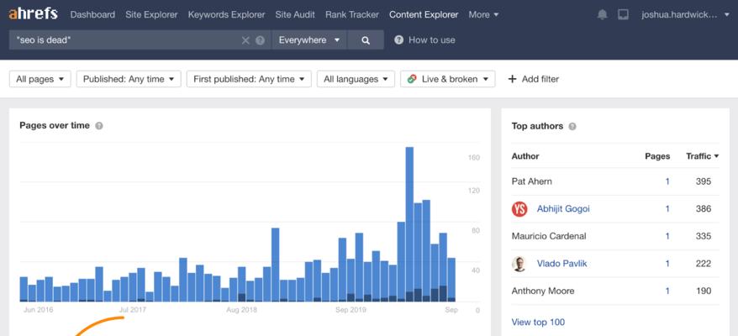Click Vlado Pavlik's avatar photo
Image resolution: width=738 pixels, height=336 pixels.
point(519,264)
